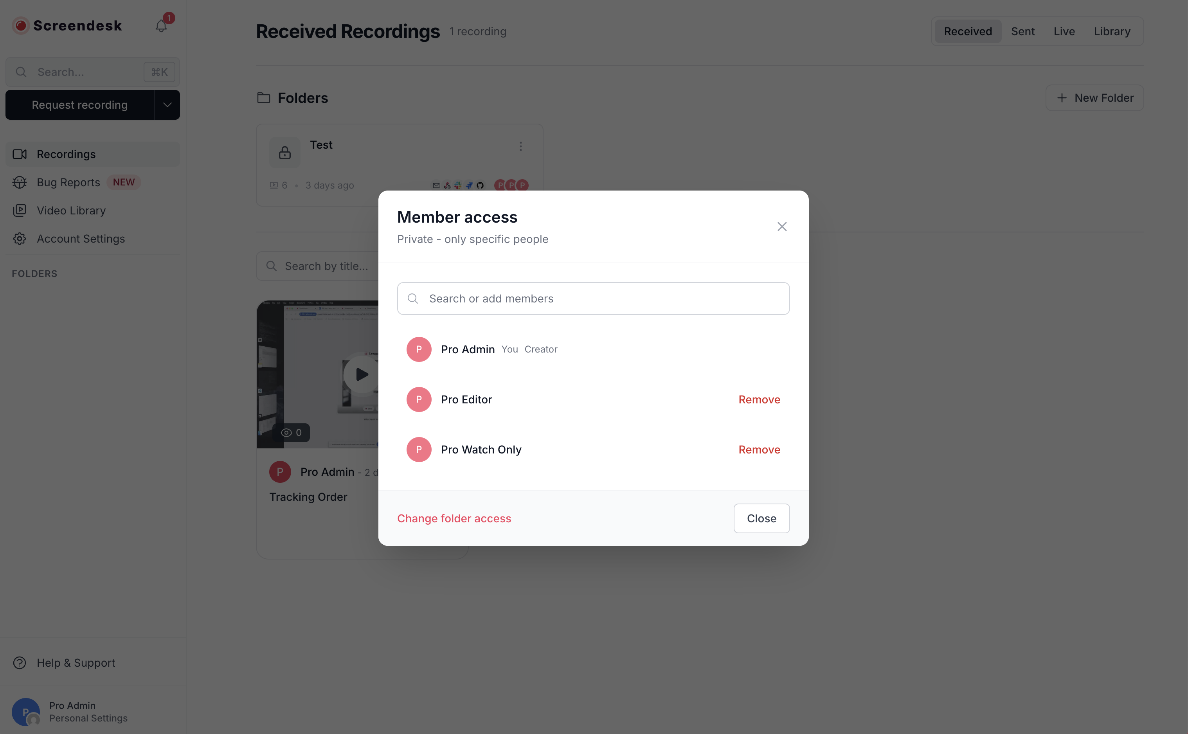Click Change folder access link
This screenshot has width=1188, height=734.
coord(454,518)
